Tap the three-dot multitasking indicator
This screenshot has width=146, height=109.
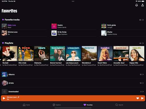point(73,1)
